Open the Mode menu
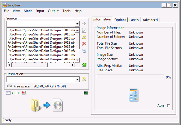The height and width of the screenshot is (125, 181). [x=28, y=11]
